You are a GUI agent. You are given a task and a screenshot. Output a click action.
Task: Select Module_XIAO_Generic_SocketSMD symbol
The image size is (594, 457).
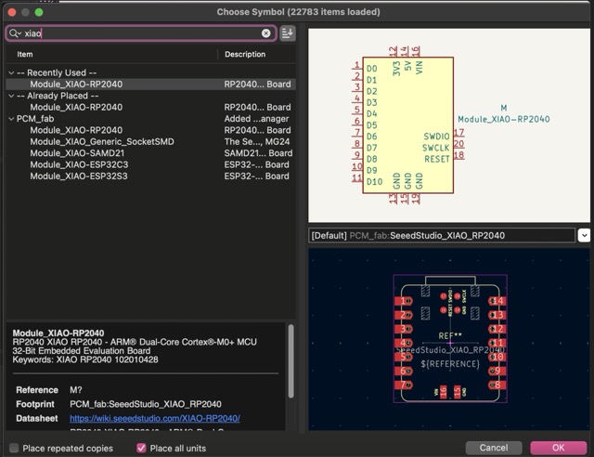point(150,142)
